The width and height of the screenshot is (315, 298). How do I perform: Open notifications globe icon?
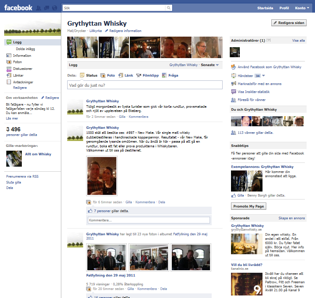(x=55, y=8)
